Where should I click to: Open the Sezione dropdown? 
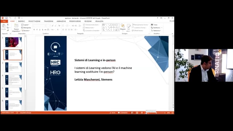tap(26, 31)
